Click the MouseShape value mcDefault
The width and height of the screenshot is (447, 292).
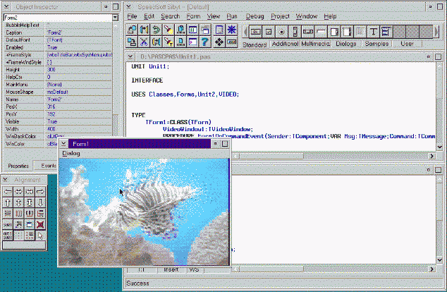pyautogui.click(x=57, y=92)
